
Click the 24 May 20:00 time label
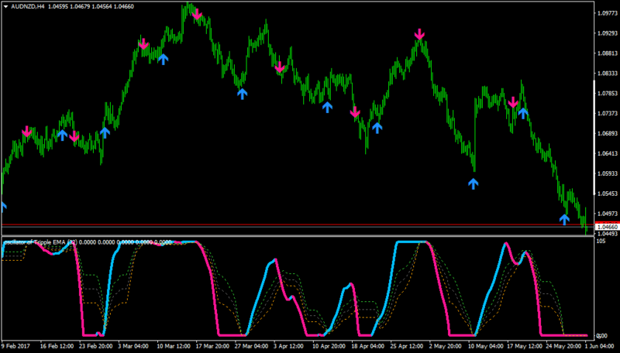coord(563,346)
